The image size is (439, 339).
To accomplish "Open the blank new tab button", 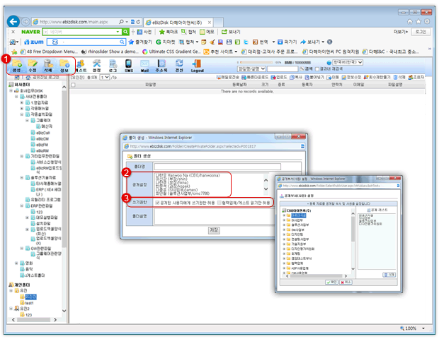I will click(218, 23).
